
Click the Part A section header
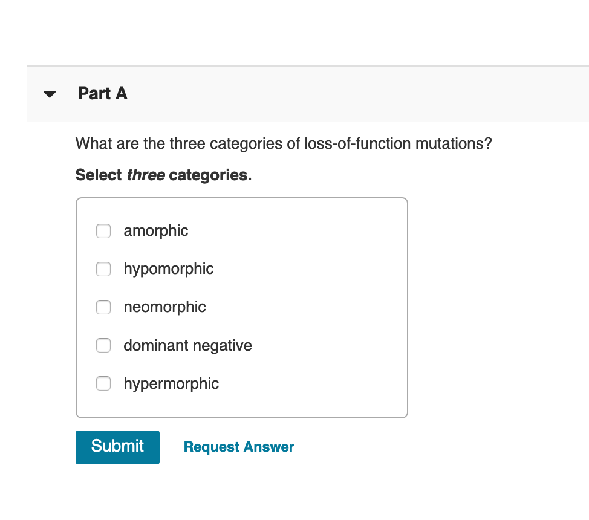[102, 94]
